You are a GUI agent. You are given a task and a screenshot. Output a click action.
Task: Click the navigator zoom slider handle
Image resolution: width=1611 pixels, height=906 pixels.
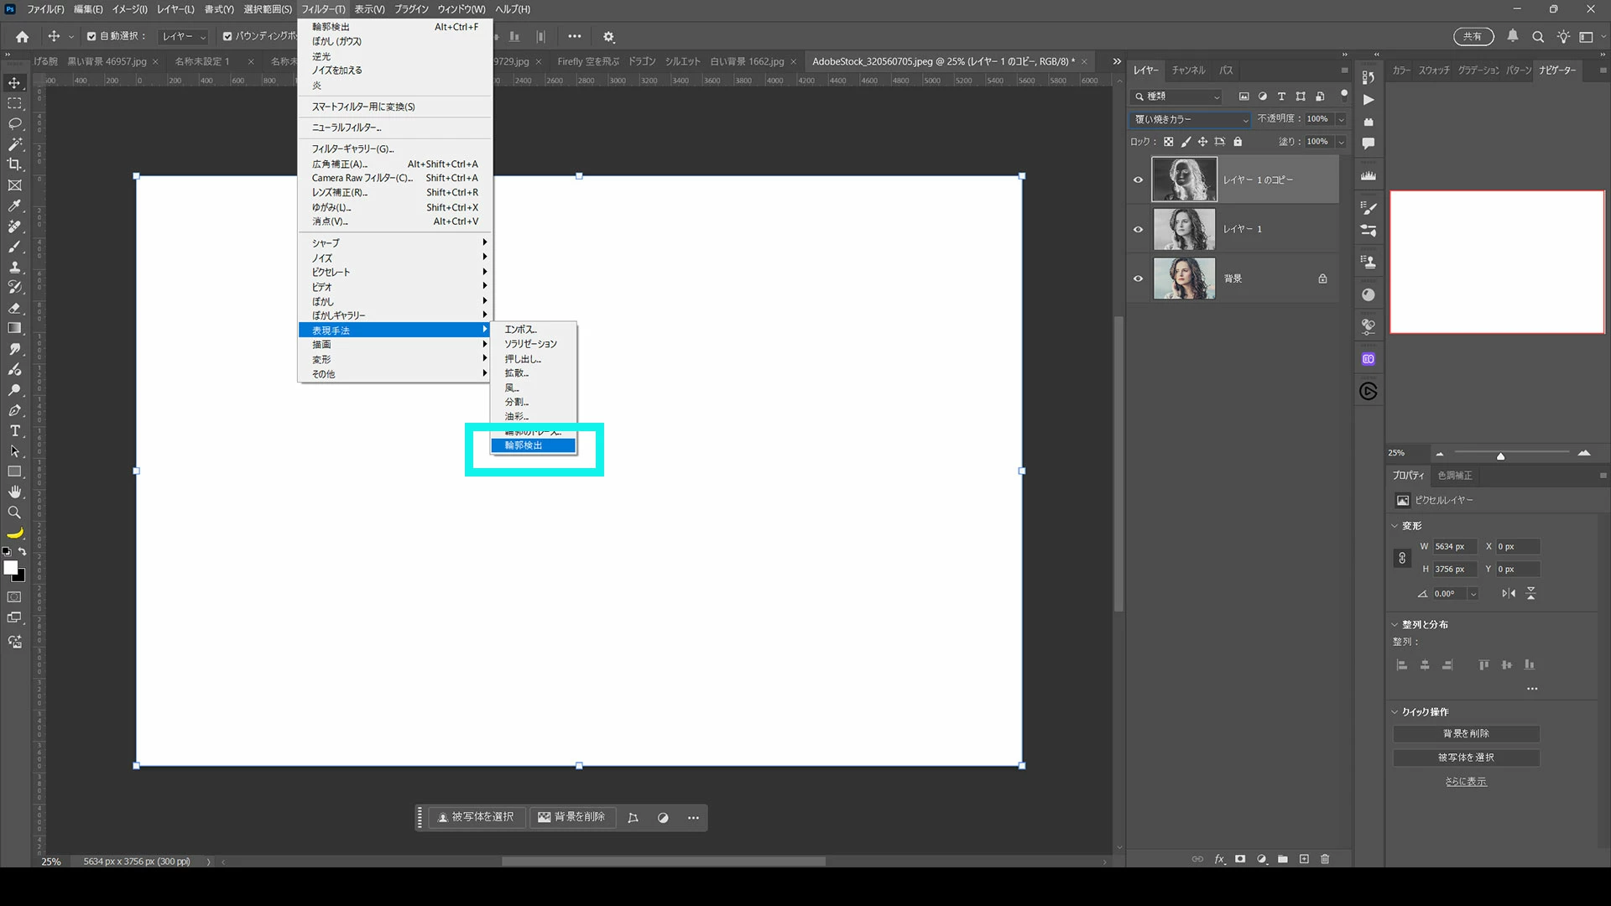[1500, 456]
